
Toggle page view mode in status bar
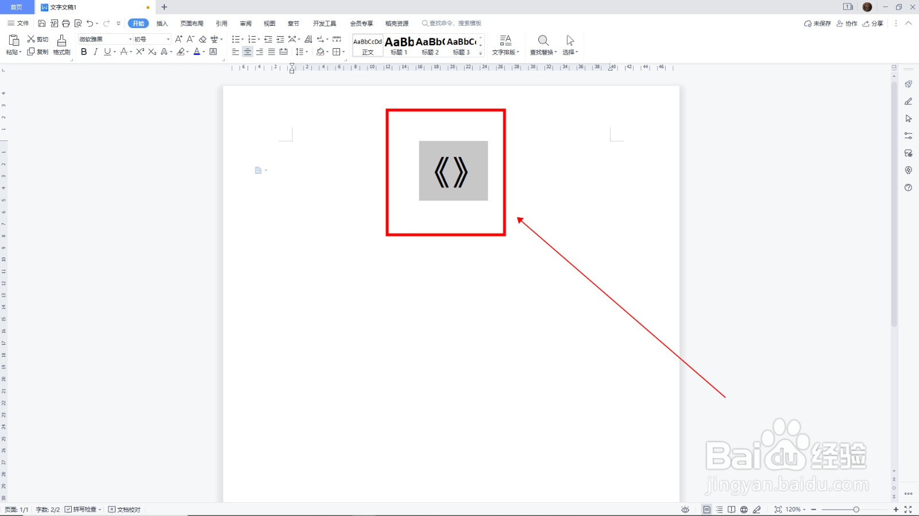pos(706,509)
